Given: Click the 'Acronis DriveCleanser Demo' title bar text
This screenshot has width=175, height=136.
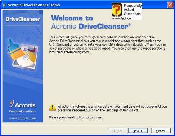Looking at the screenshot, I should (33, 5).
